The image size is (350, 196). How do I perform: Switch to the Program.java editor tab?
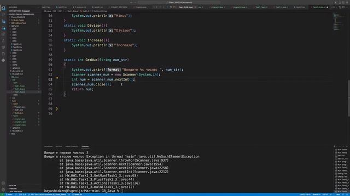coord(141,7)
